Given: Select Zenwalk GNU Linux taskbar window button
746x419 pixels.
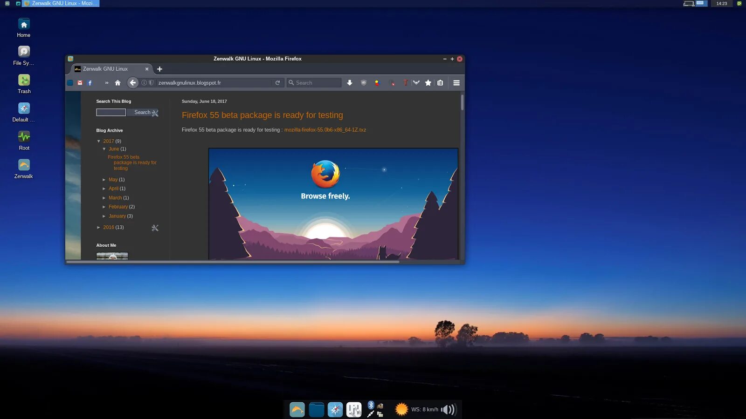Looking at the screenshot, I should point(61,3).
